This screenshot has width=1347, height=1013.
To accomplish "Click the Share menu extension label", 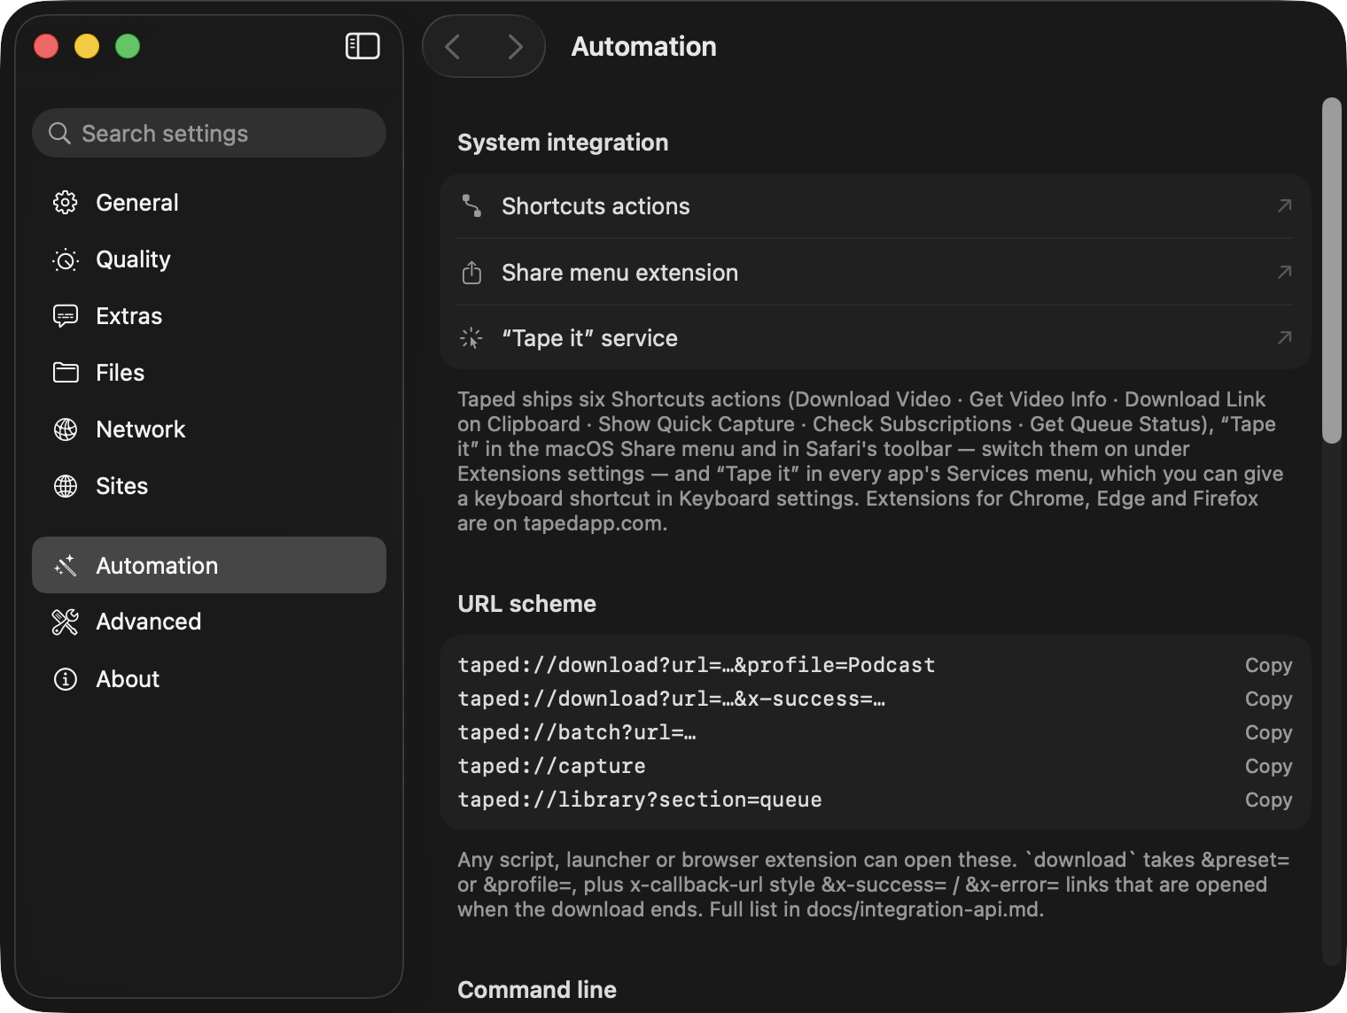I will coord(619,273).
